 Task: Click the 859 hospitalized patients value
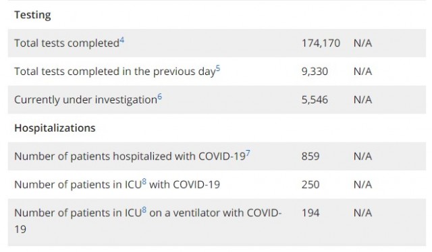coord(310,156)
